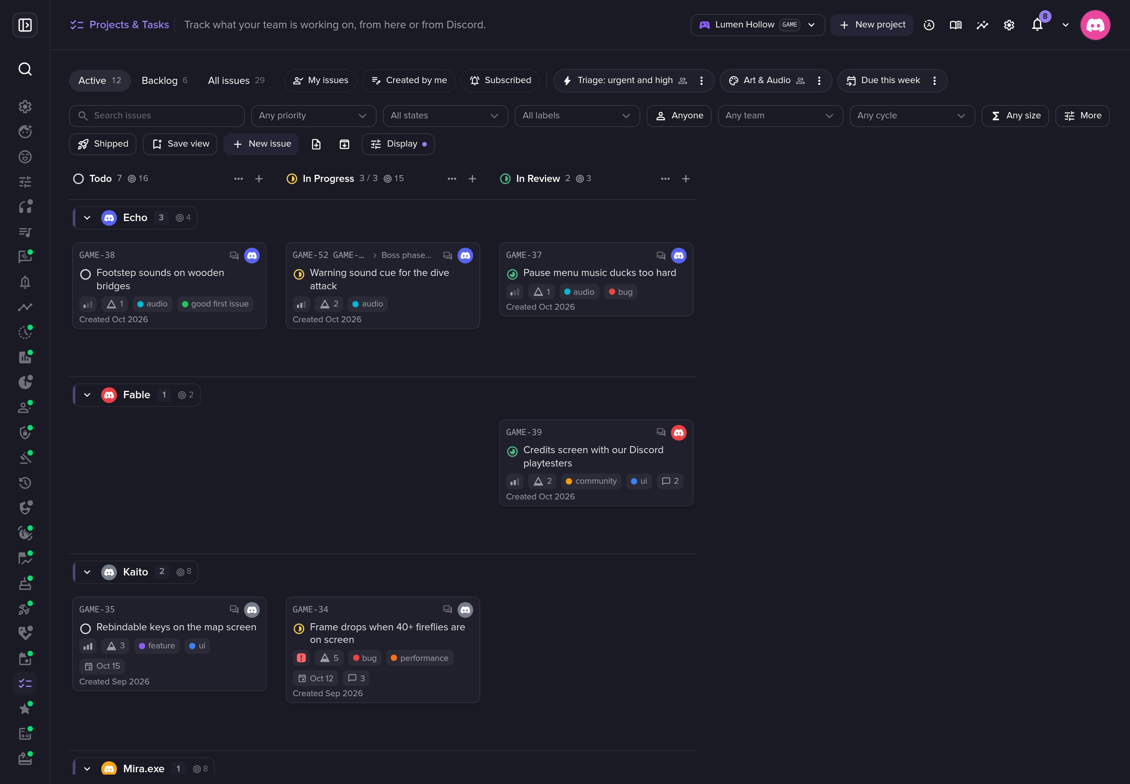The image size is (1130, 784).
Task: Open the Lumen Hollow project selector
Action: tap(758, 25)
